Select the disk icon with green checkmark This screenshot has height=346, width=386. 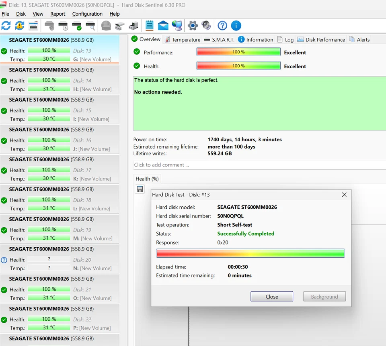[77, 25]
